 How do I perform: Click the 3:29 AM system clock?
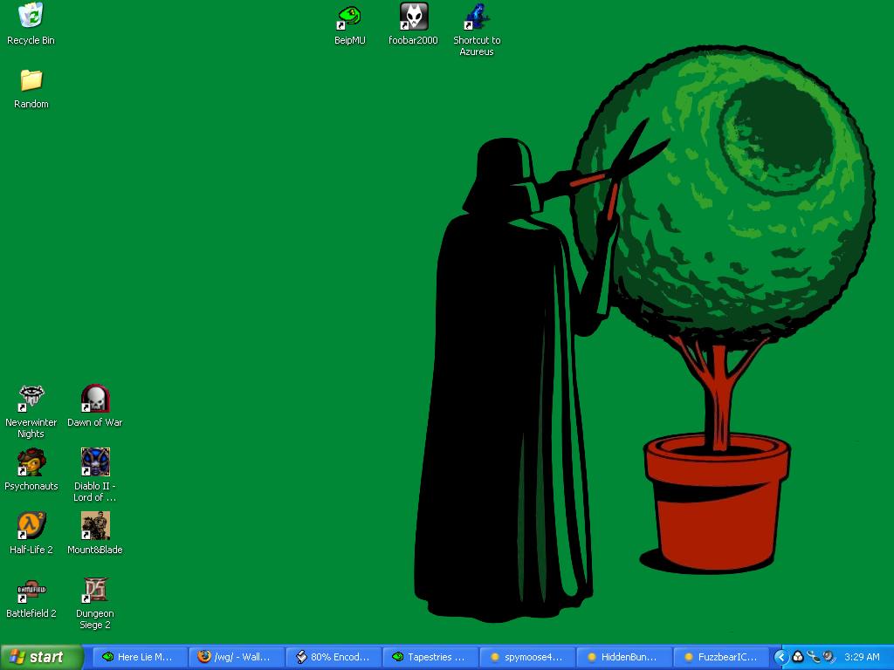(x=862, y=657)
